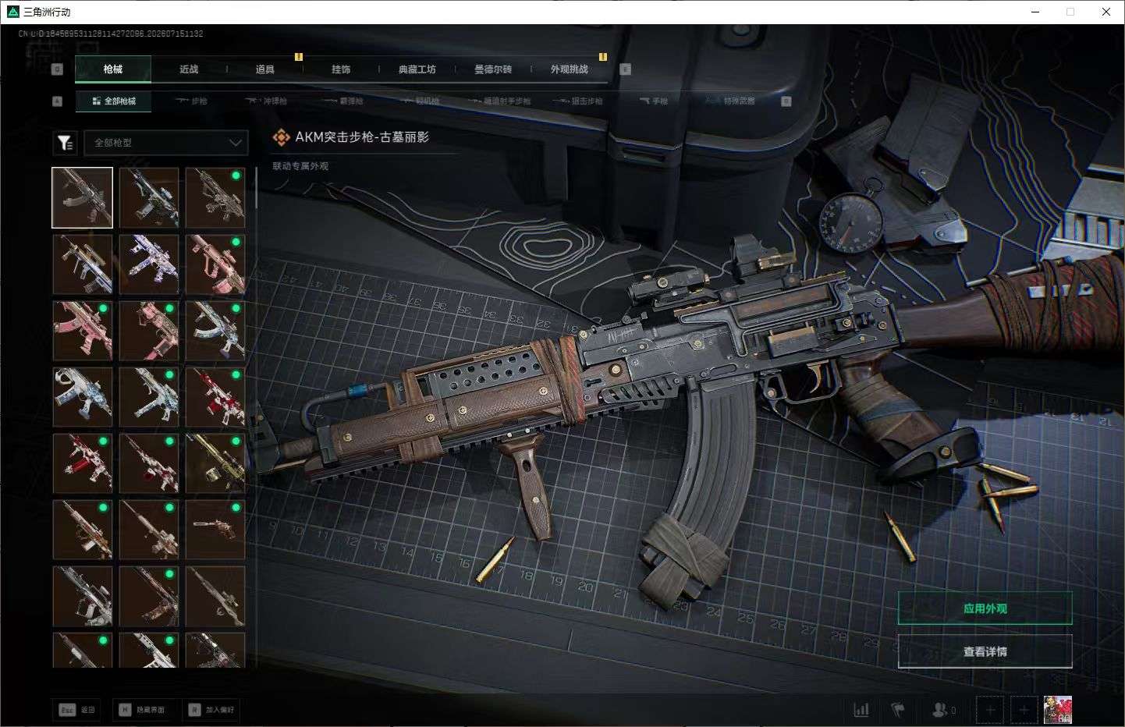The height and width of the screenshot is (727, 1125).
Task: Select skin thumbnail in row seven, column three
Action: [215, 596]
